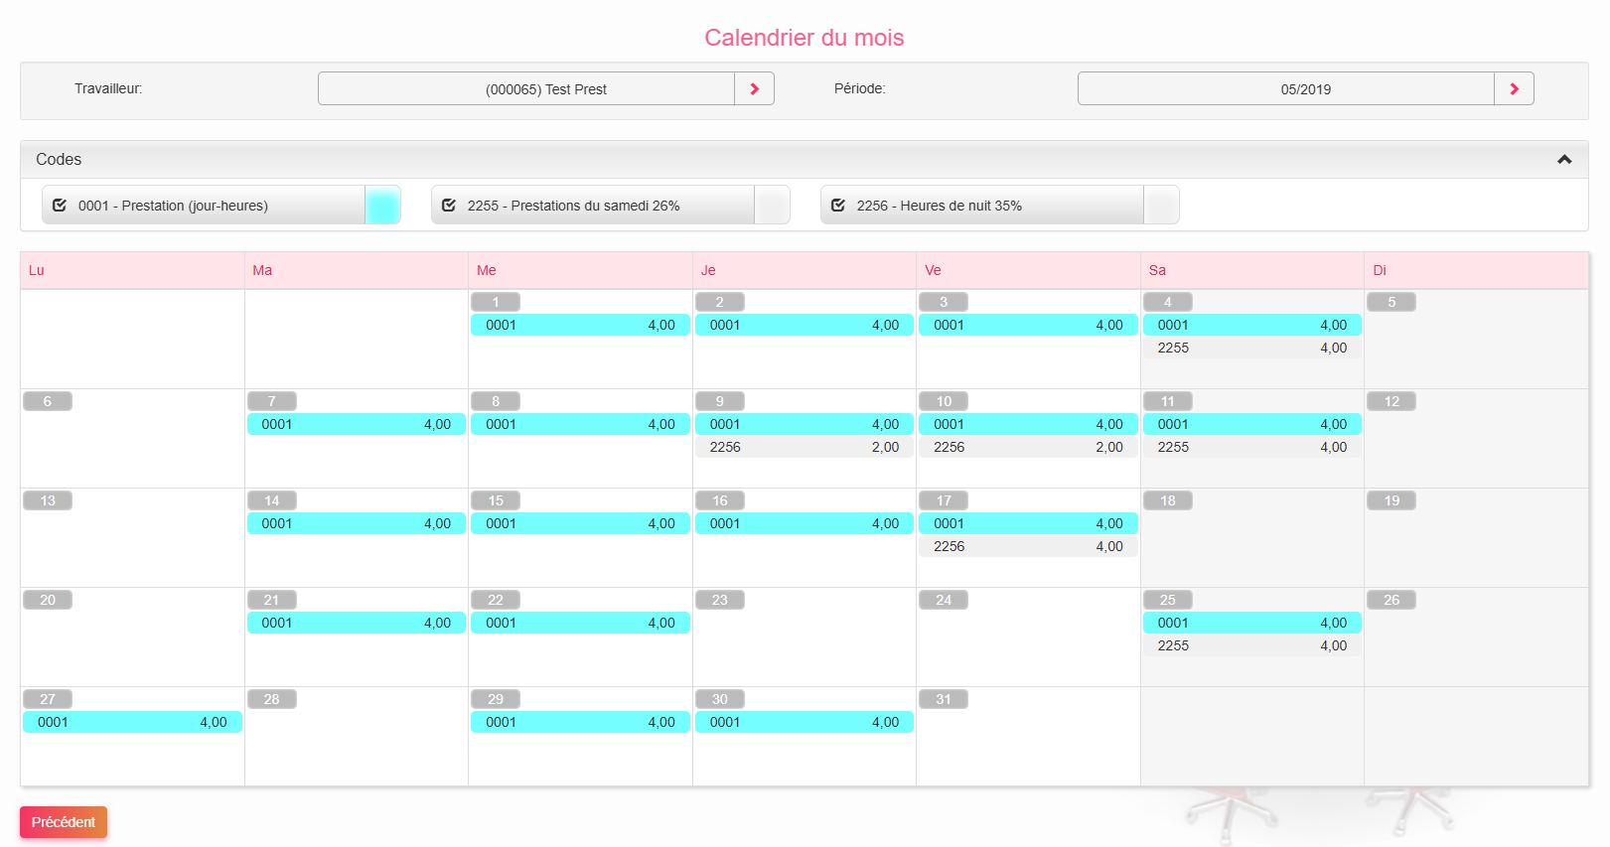Viewport: 1610px width, 847px height.
Task: Click the 0001 entry on day 27
Action: coord(132,722)
